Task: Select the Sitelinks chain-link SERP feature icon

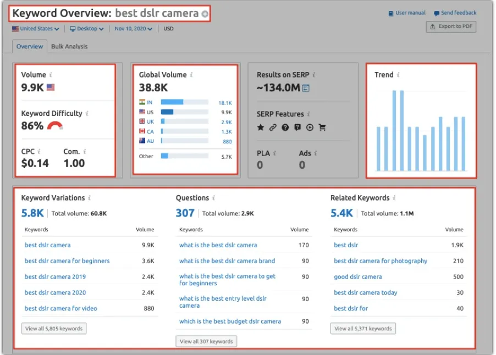Action: (x=273, y=127)
